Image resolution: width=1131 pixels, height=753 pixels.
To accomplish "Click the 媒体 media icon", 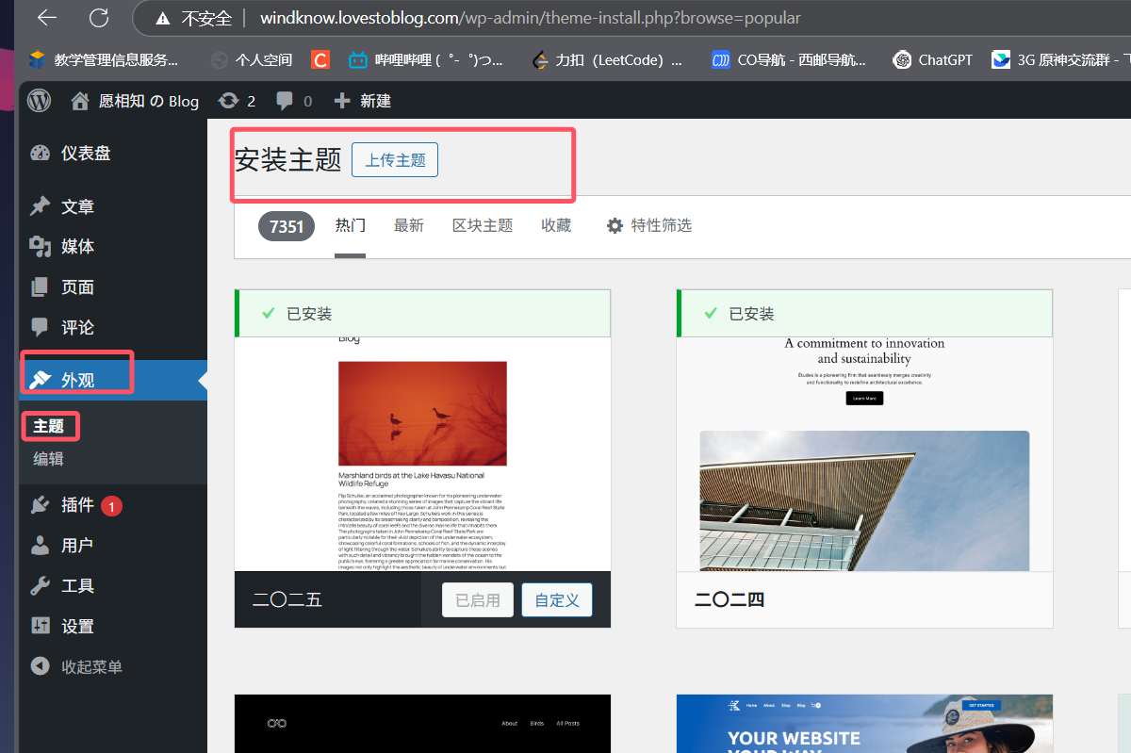I will [40, 247].
